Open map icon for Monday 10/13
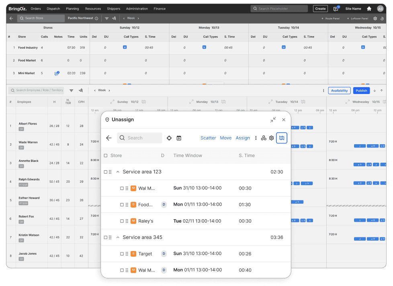The image size is (393, 286). (223, 102)
